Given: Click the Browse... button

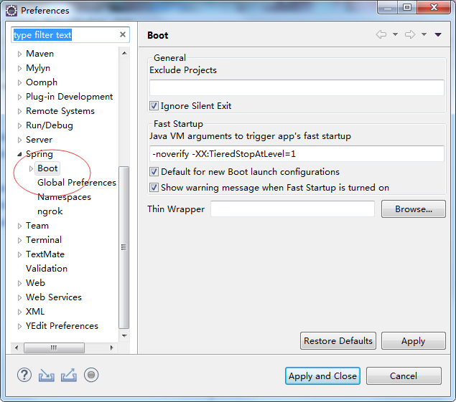Looking at the screenshot, I should (413, 209).
